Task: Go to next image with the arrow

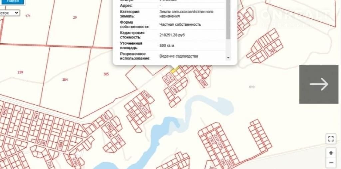Action: [319, 84]
